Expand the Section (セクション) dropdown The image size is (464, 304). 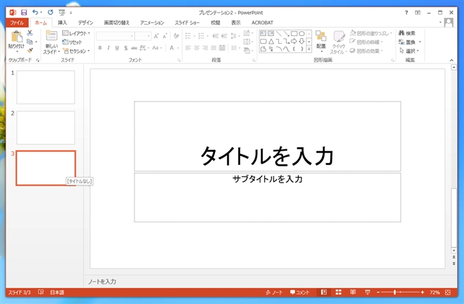77,50
